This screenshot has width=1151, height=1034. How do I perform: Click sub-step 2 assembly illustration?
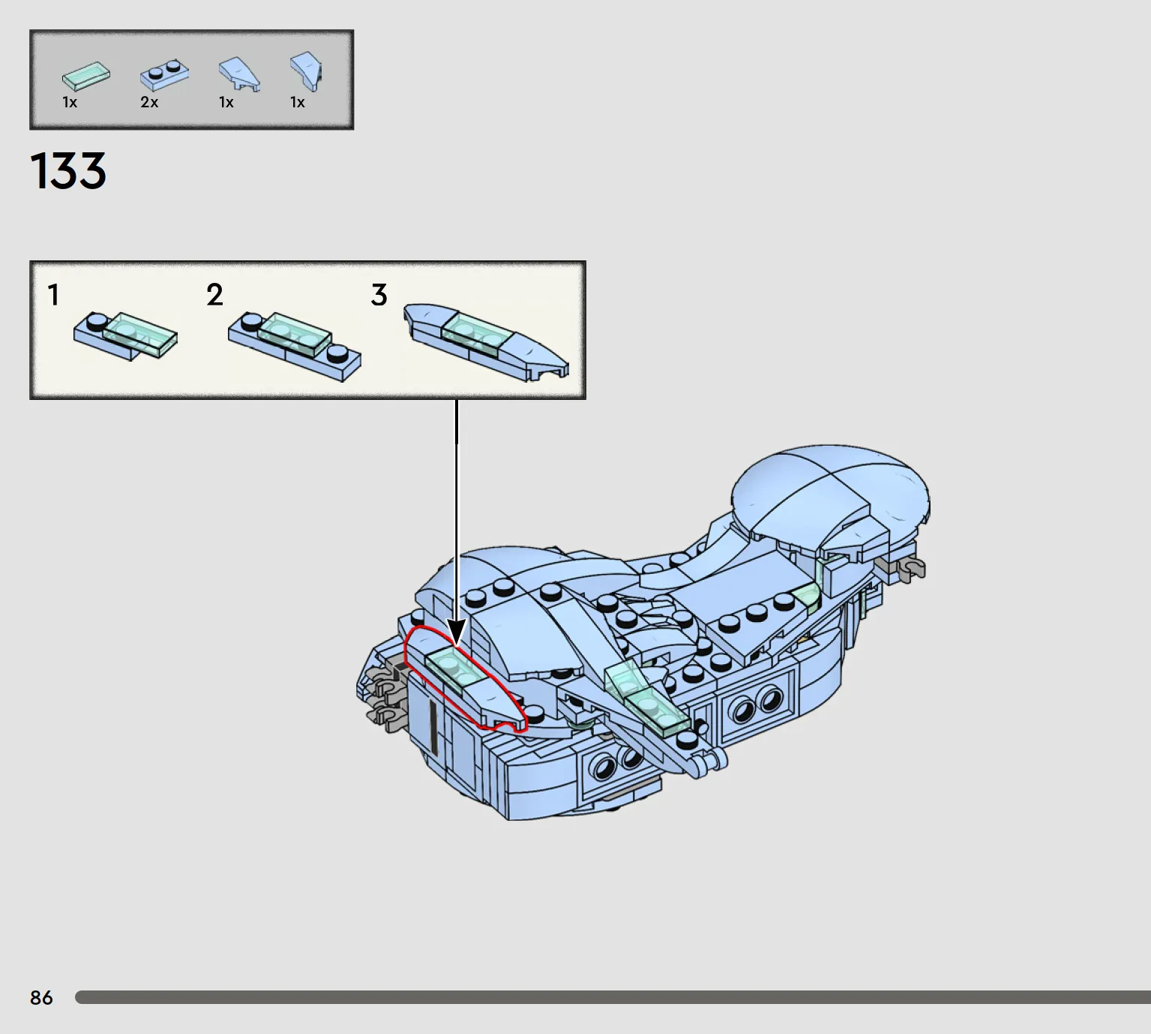click(x=294, y=346)
